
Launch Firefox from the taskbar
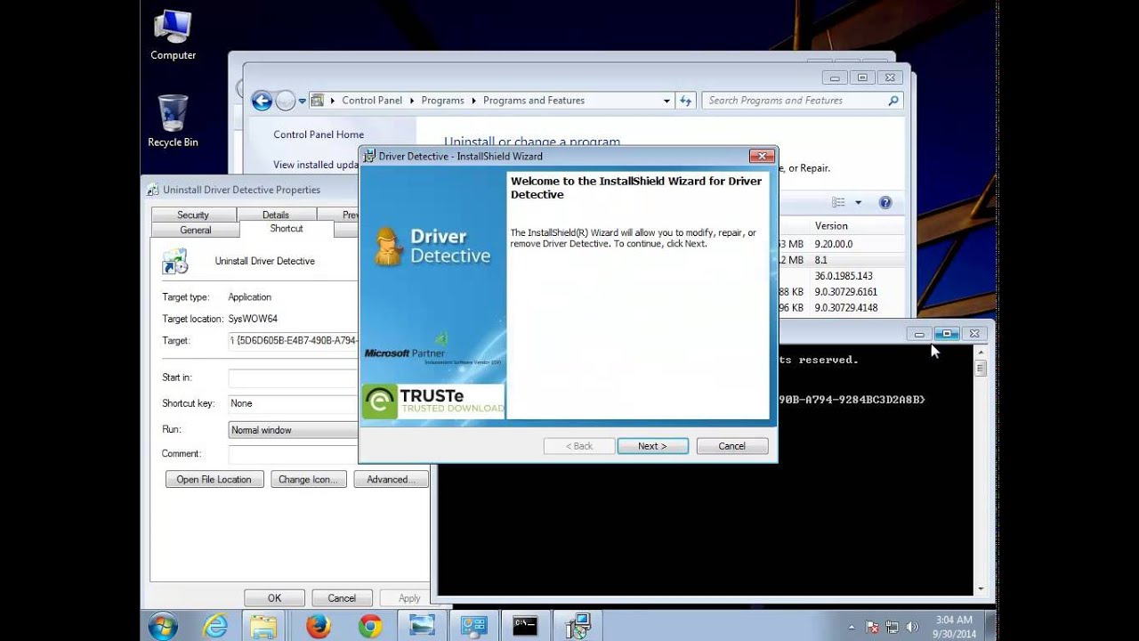tap(318, 626)
